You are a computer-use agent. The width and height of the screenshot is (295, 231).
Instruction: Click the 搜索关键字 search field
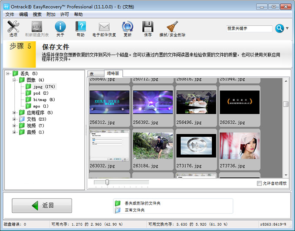tap(249, 28)
